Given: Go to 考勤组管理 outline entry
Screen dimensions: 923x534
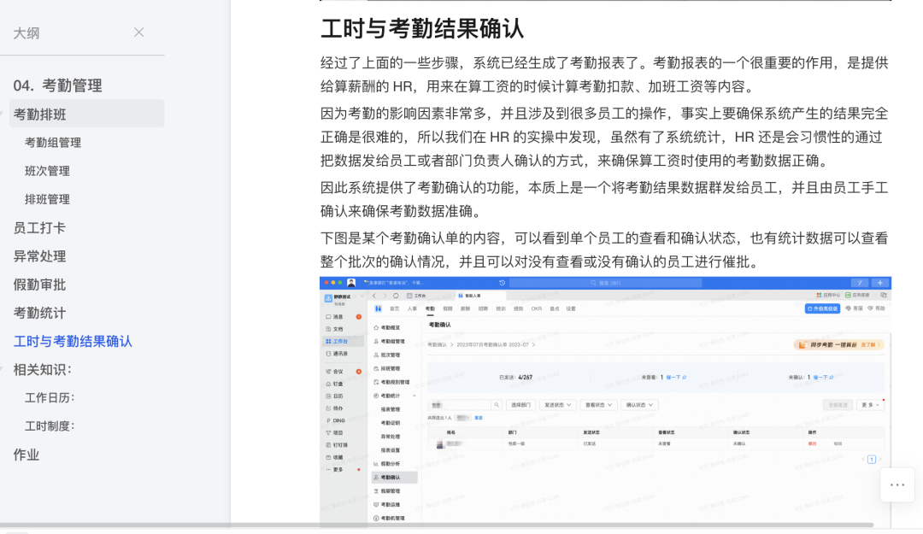Looking at the screenshot, I should [53, 143].
